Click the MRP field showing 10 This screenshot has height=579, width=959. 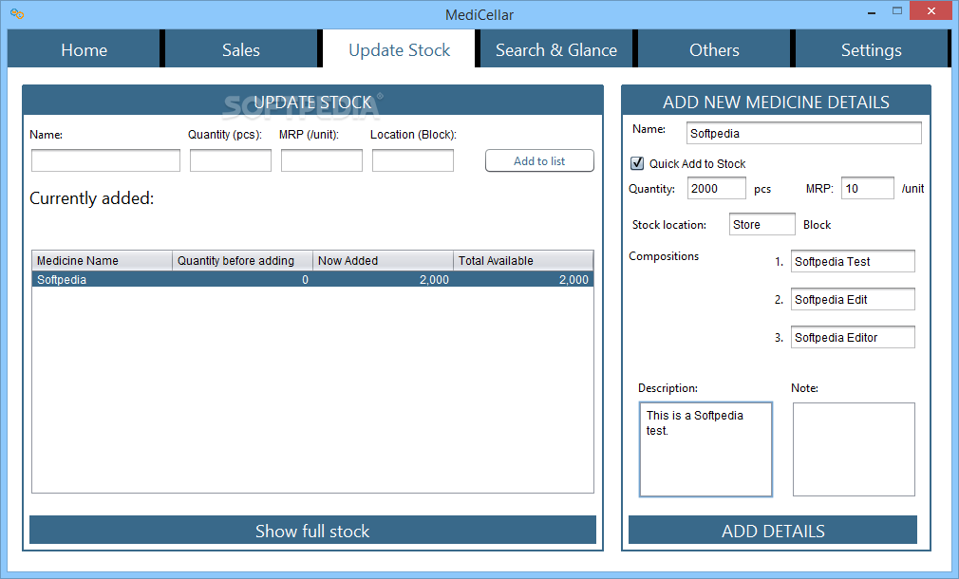click(x=867, y=188)
